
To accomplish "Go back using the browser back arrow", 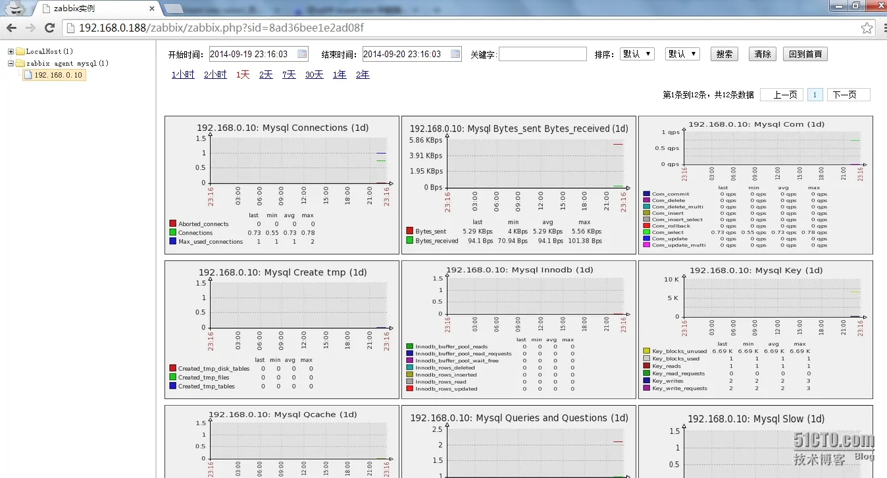I will pos(11,28).
